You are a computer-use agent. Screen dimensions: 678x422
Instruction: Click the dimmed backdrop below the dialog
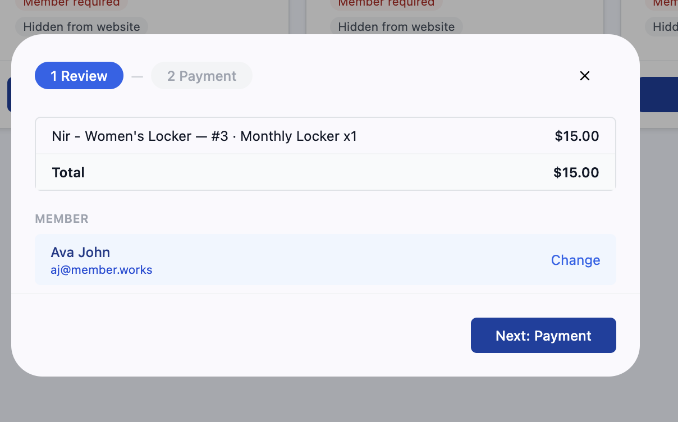coord(339,400)
